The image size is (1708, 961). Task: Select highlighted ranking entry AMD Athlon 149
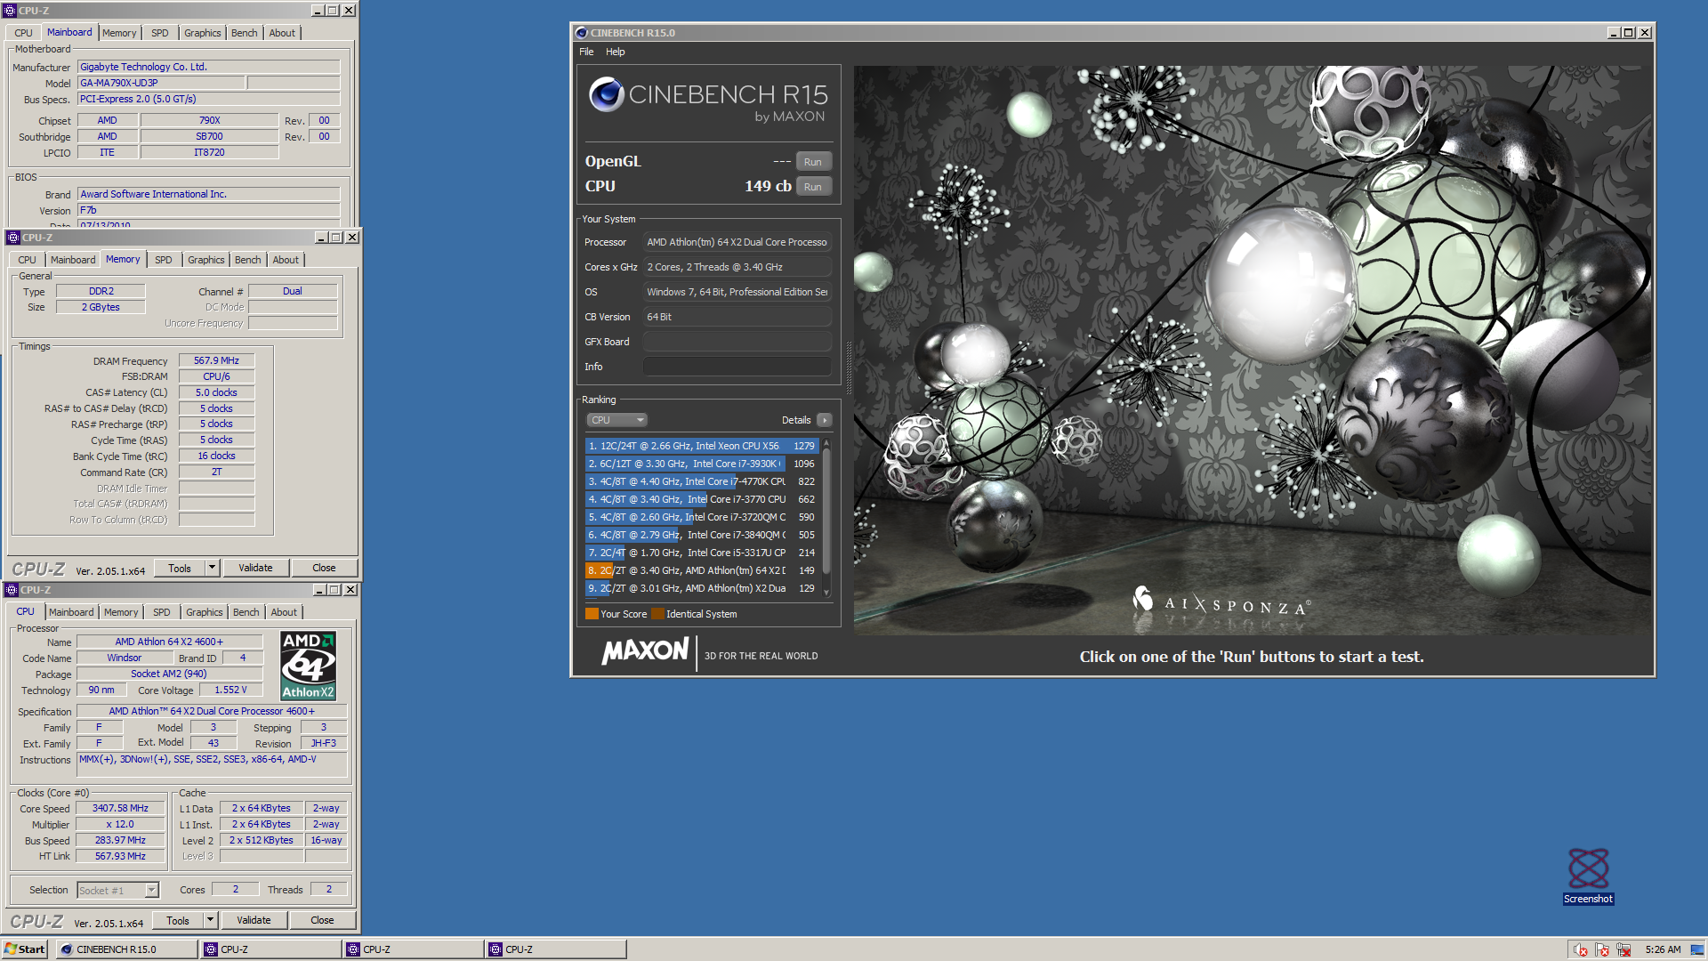point(701,570)
